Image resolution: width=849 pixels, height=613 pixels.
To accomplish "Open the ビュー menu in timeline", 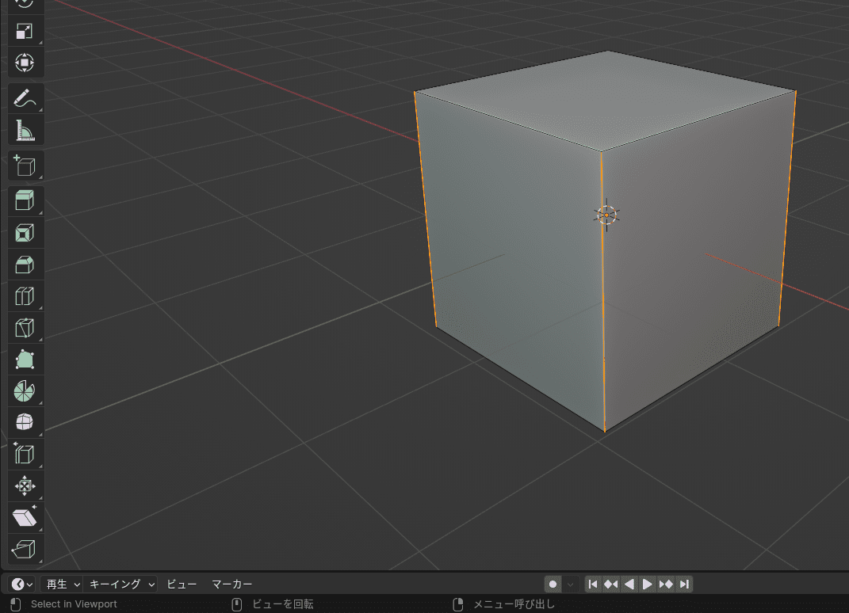I will (x=182, y=584).
